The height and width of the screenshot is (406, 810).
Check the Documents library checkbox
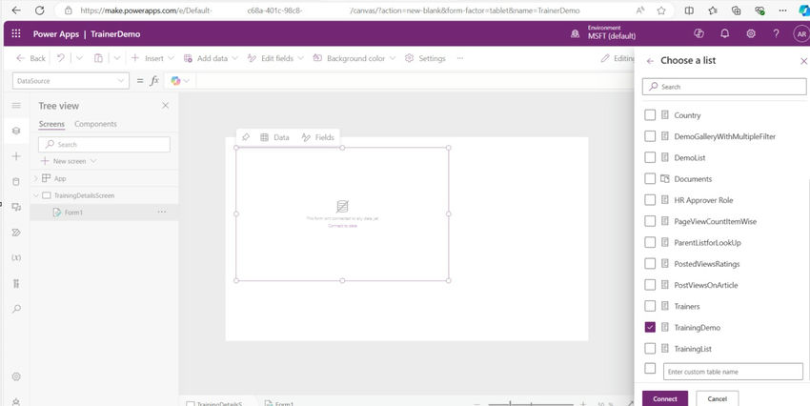coord(650,179)
